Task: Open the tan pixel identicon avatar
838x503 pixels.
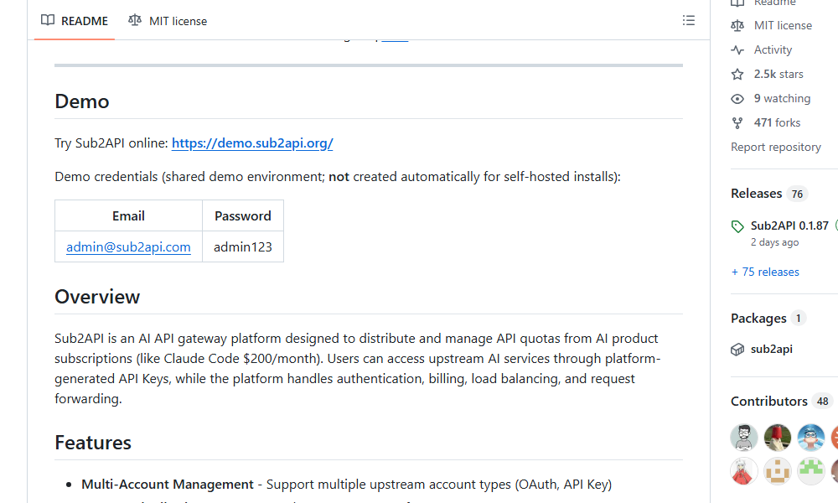Action: click(x=778, y=471)
